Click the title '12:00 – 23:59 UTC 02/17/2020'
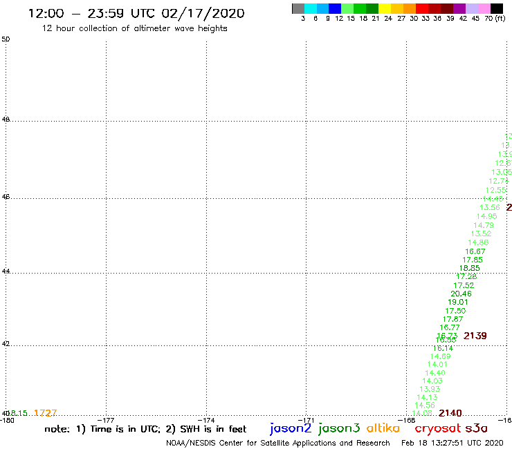Viewport: 512px width, 449px height. click(136, 13)
